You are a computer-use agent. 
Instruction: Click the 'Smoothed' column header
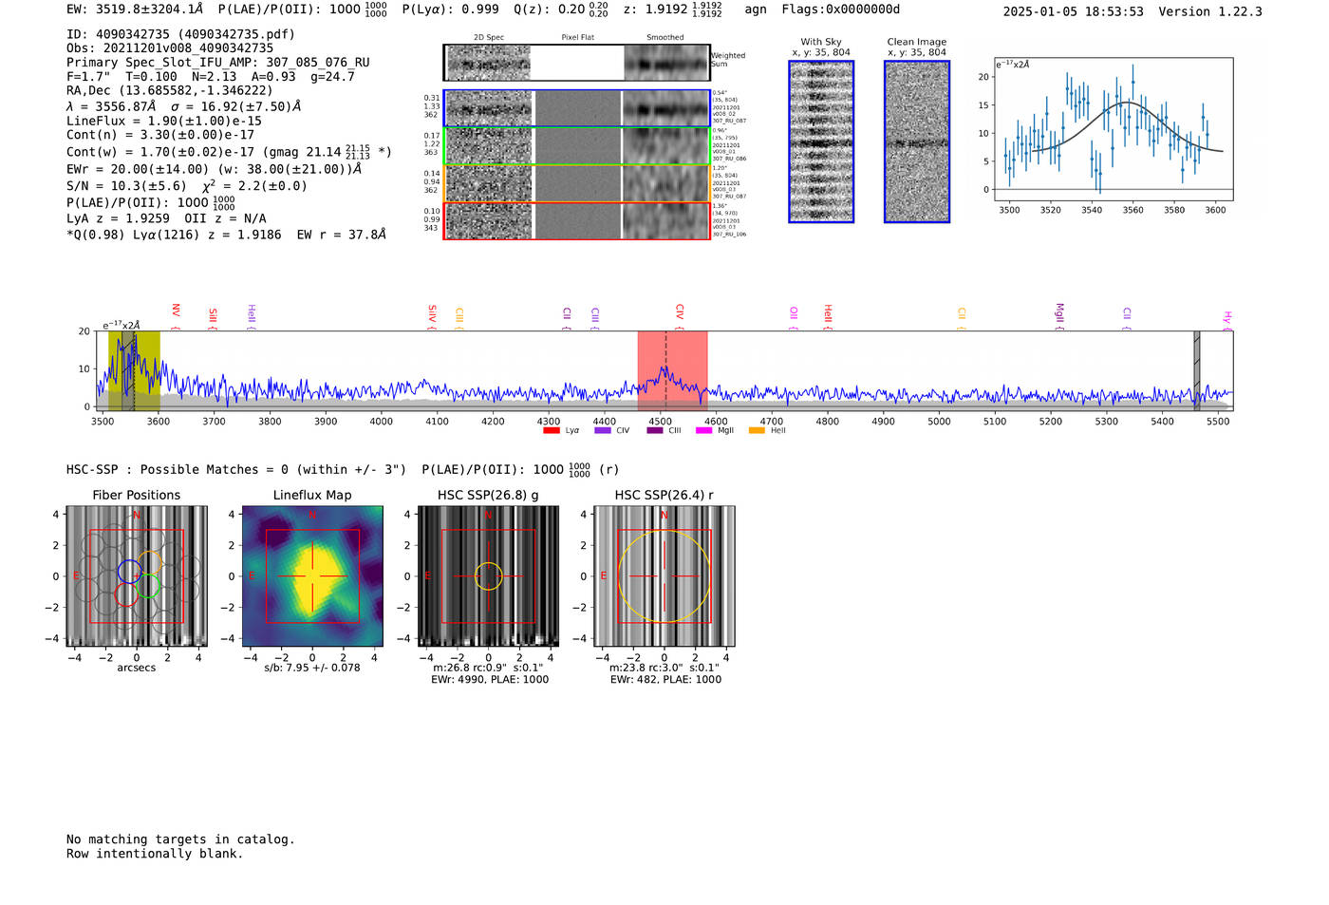click(665, 38)
